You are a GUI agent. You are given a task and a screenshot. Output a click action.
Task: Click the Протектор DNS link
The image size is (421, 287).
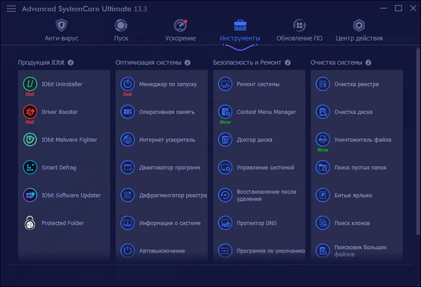257,223
